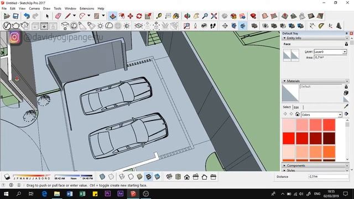
Task: Select the Line pencil tool
Action: 67,16
